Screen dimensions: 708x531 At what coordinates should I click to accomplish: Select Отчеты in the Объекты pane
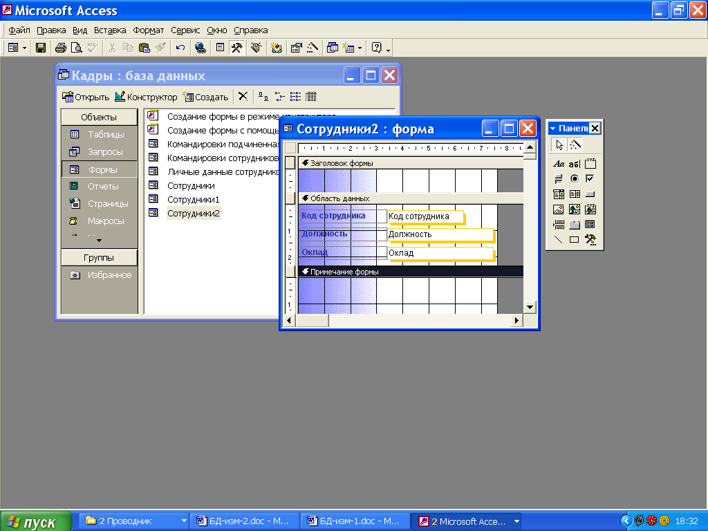pos(100,186)
